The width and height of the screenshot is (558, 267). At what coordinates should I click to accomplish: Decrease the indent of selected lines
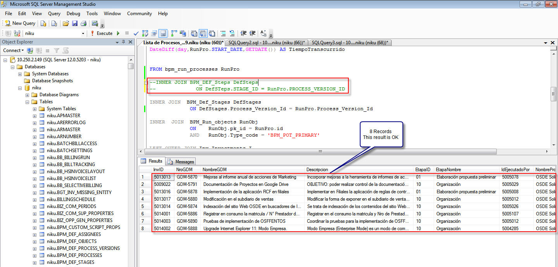click(243, 33)
